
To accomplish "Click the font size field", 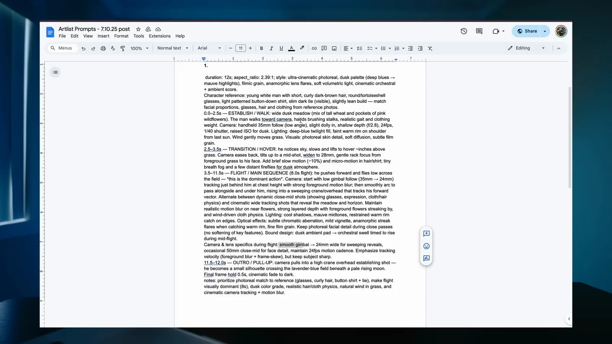I will (x=241, y=48).
